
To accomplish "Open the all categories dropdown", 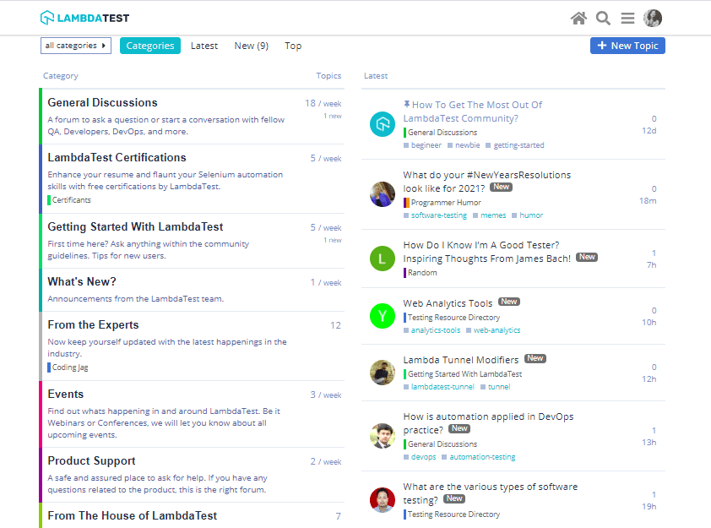I will (x=76, y=46).
